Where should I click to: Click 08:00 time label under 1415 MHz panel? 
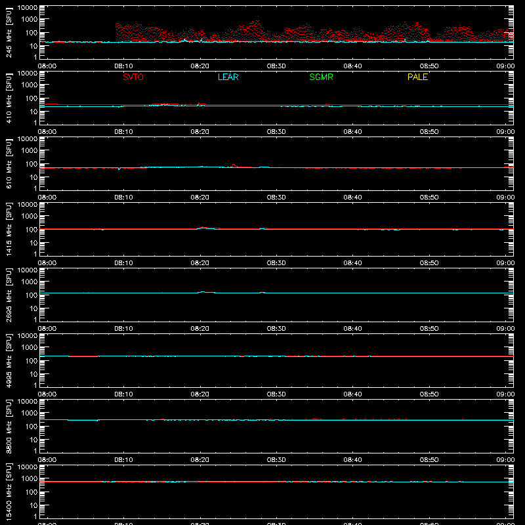[47, 263]
